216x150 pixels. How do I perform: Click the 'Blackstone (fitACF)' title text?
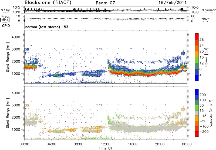tap(48, 2)
